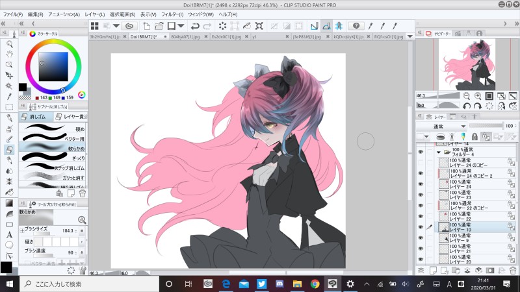520x292 pixels.
Task: Open dropdown arrow next to grayed layer icon
Action: [116, 26]
